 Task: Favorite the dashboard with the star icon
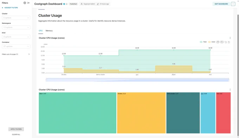pyautogui.click(x=67, y=4)
